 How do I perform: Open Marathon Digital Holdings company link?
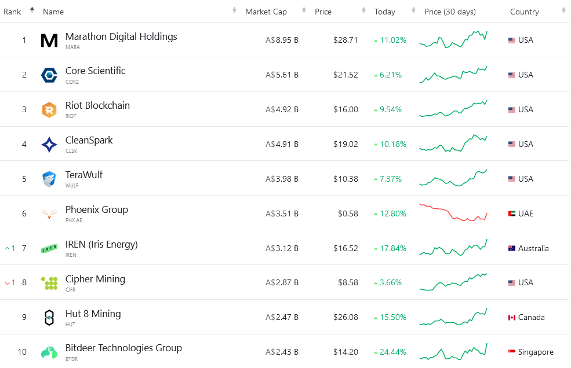[121, 36]
